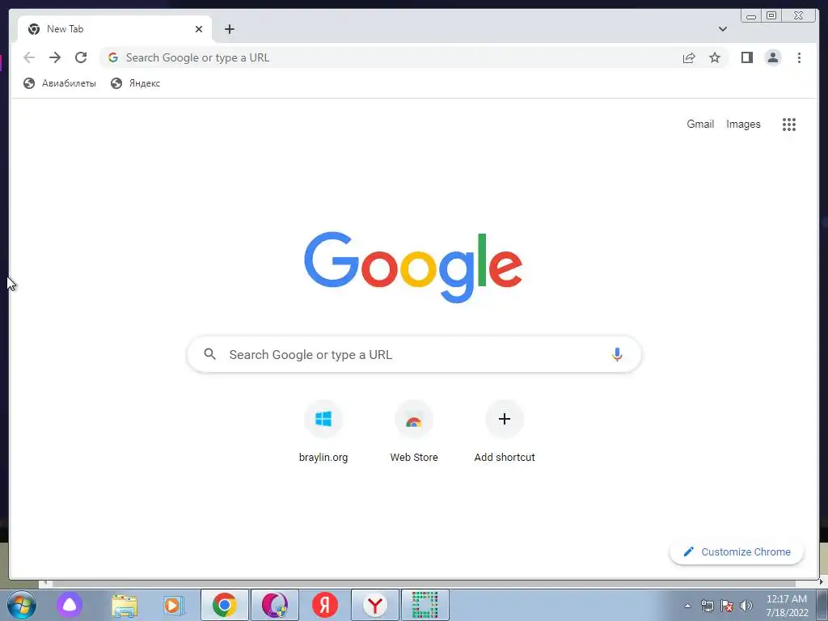Viewport: 828px width, 621px height.
Task: Open Customize Chrome
Action: (737, 551)
